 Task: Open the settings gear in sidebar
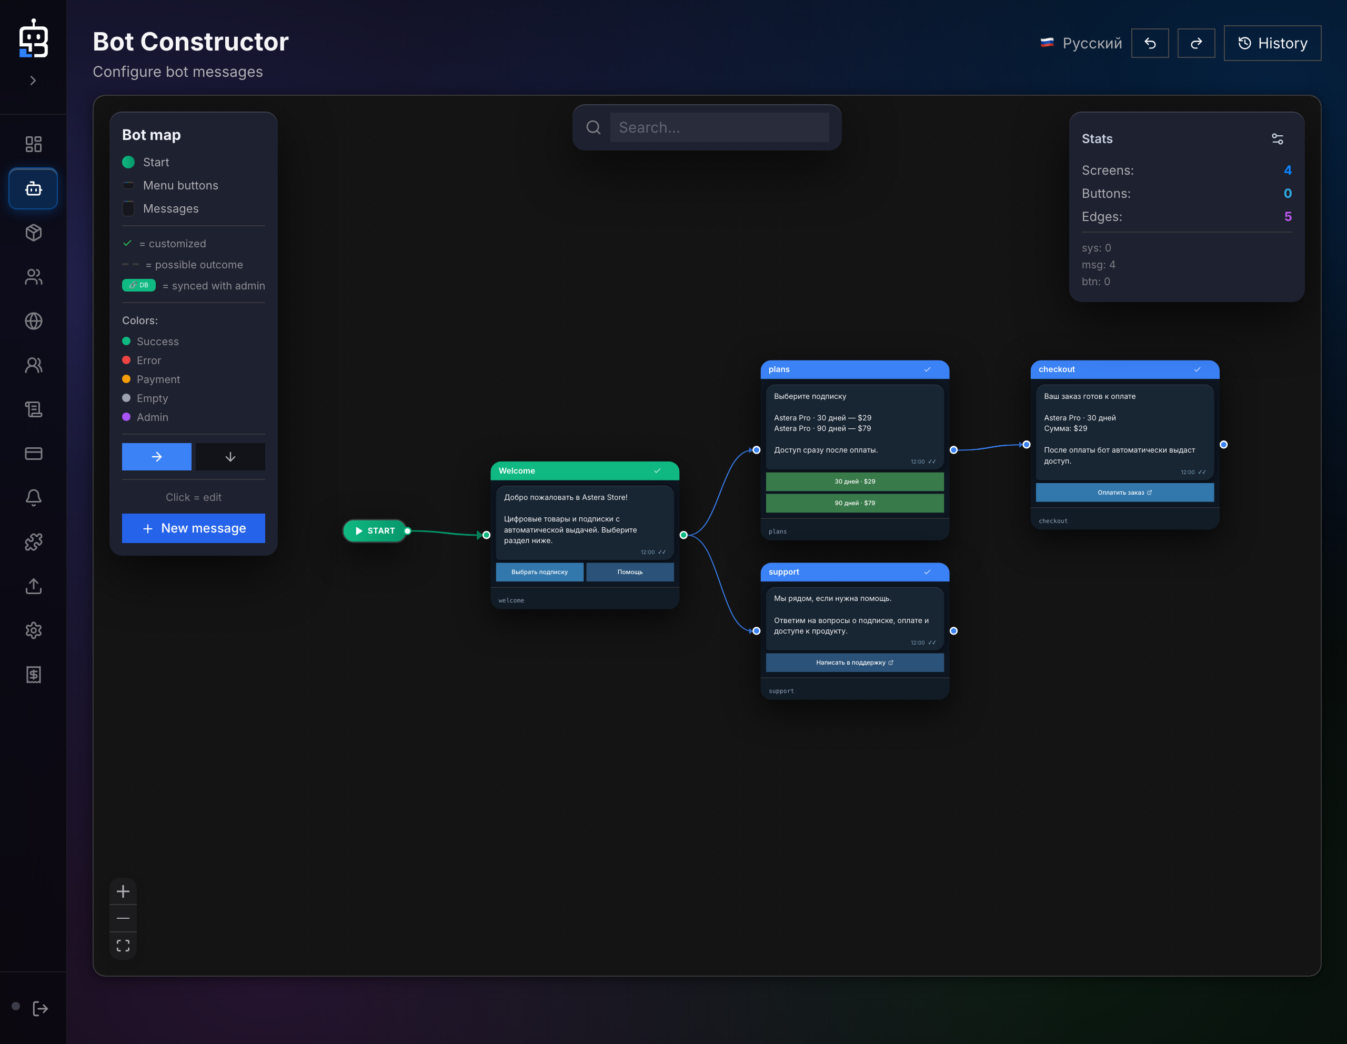pyautogui.click(x=33, y=630)
